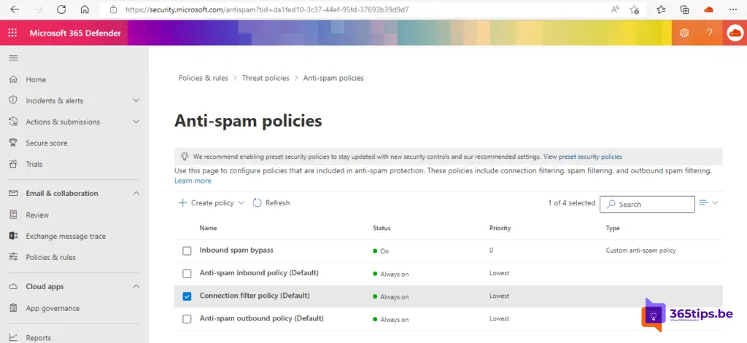The height and width of the screenshot is (343, 747).
Task: Open the settings gear in header
Action: 684,33
